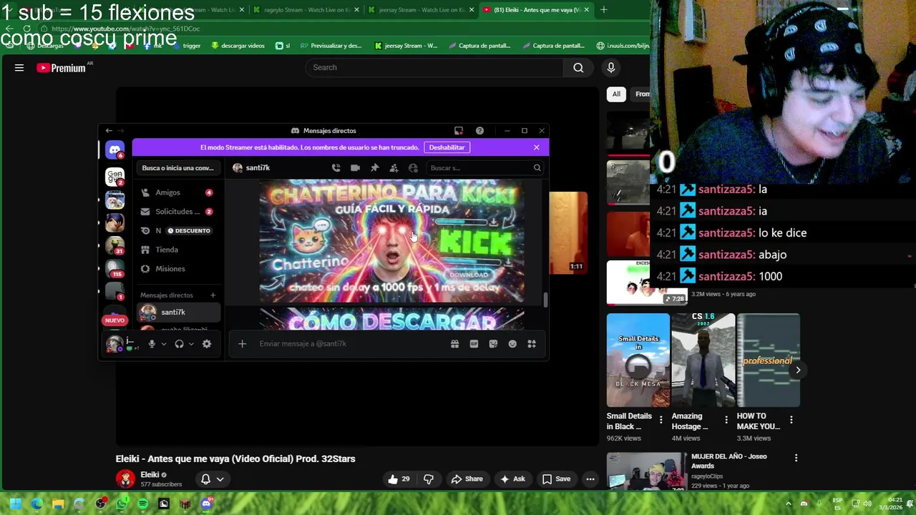This screenshot has height=515, width=916.
Task: Open the Eleiki channel avatar
Action: tap(125, 479)
